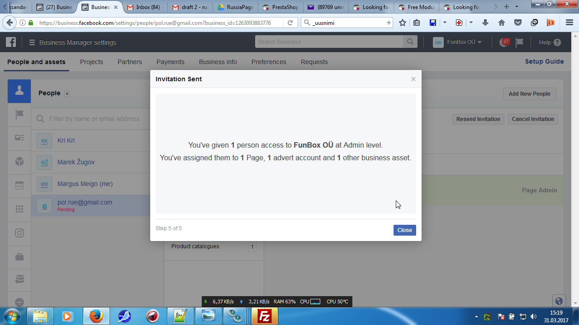579x325 pixels.
Task: Open the Help menu link
Action: [550, 42]
